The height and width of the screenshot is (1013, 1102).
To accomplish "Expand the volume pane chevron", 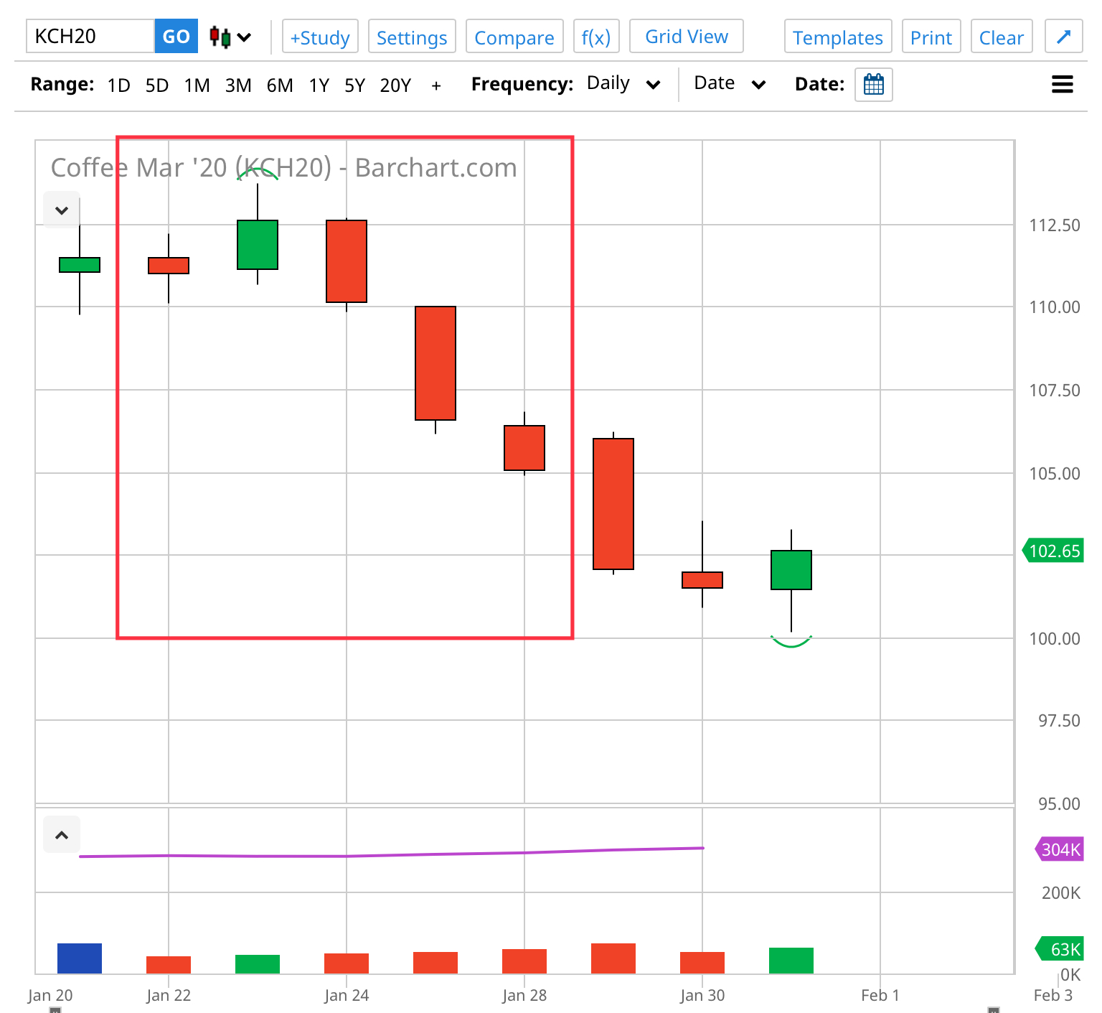I will pos(62,835).
